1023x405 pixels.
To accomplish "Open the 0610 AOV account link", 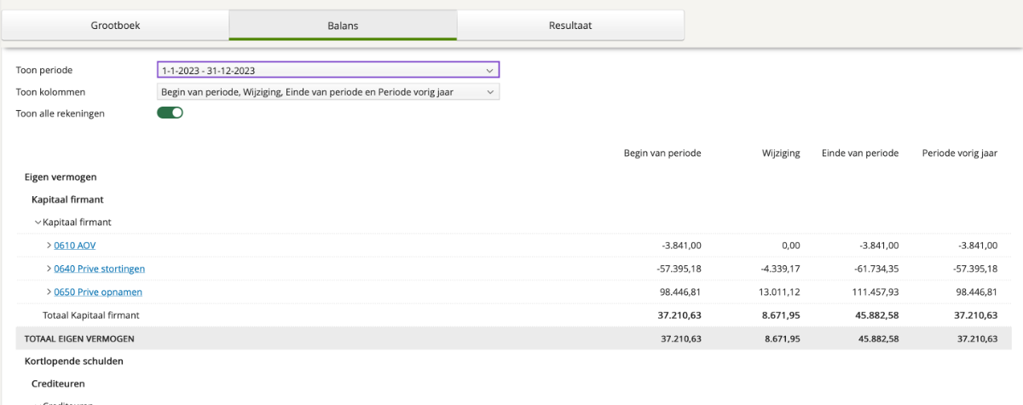I will [x=75, y=246].
